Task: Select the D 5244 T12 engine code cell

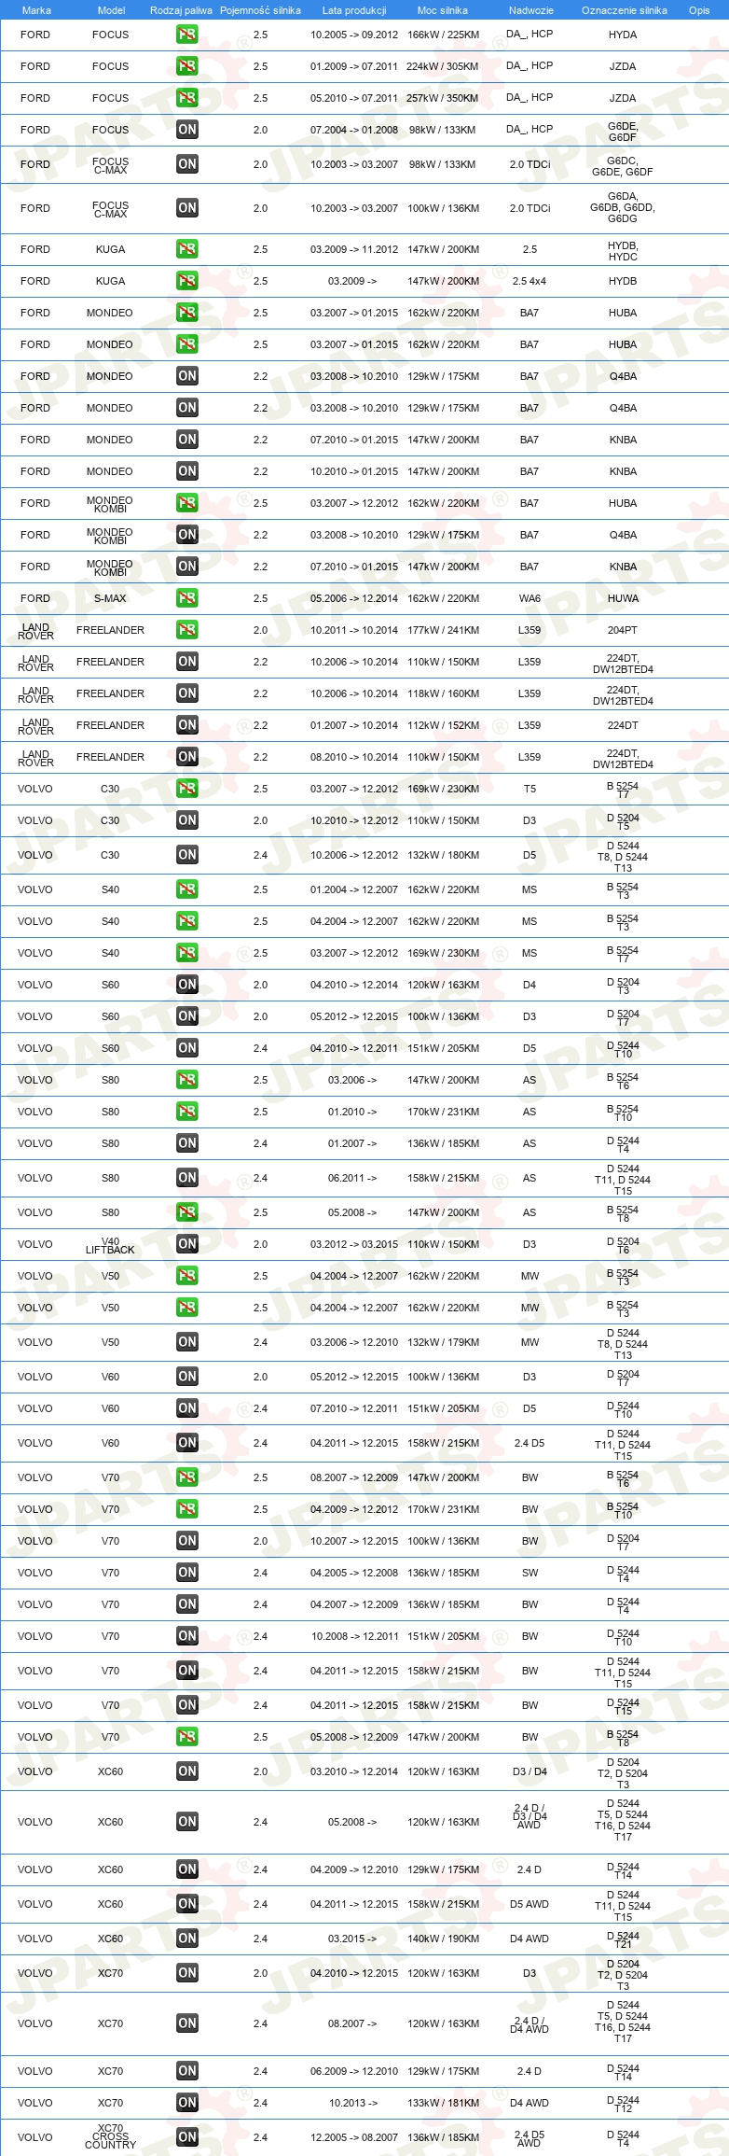Action: click(623, 2104)
